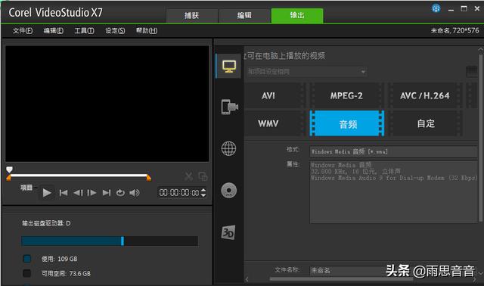Click the enlarge preview window icon
484x286 pixels.
[203, 176]
